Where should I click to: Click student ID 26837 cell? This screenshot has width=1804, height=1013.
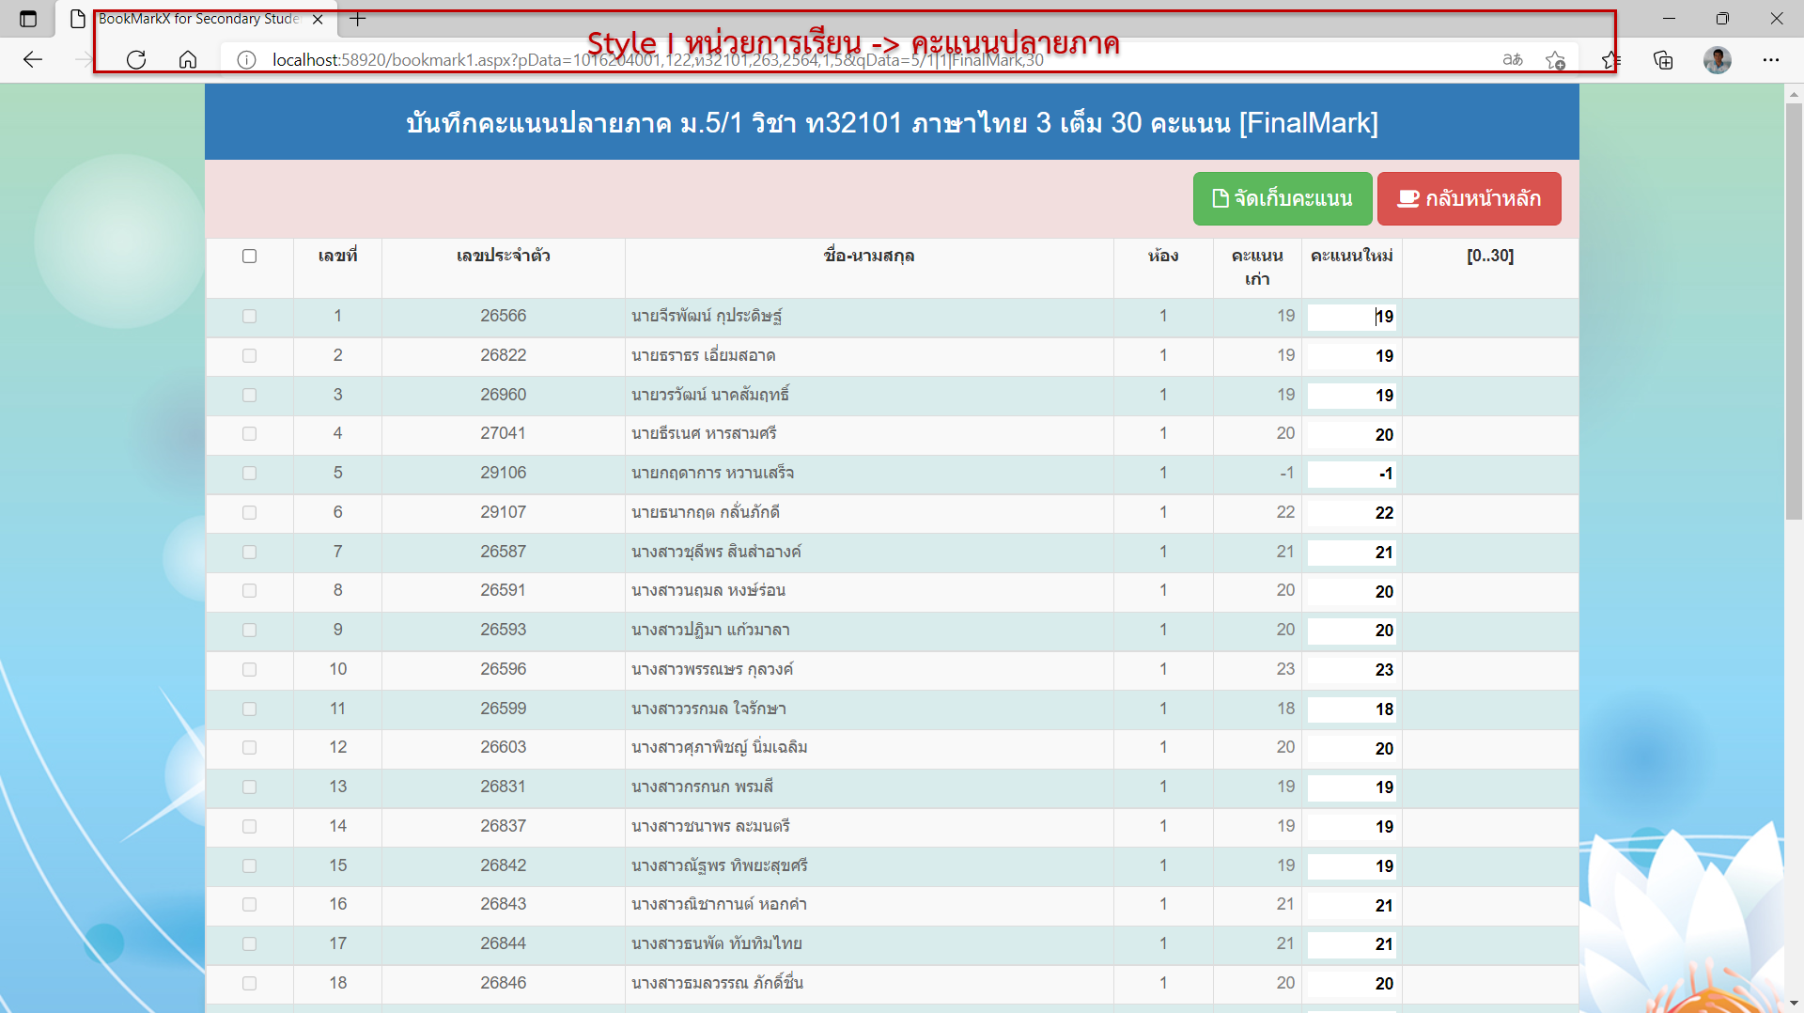pos(504,826)
